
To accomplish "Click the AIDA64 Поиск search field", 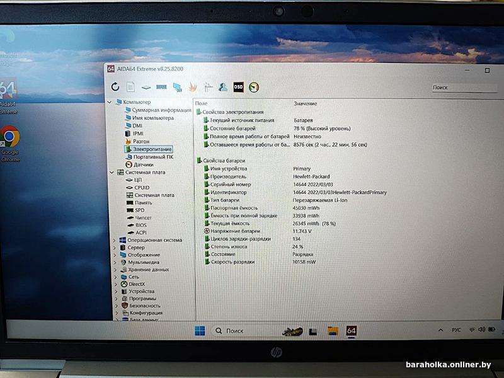I will 464,88.
